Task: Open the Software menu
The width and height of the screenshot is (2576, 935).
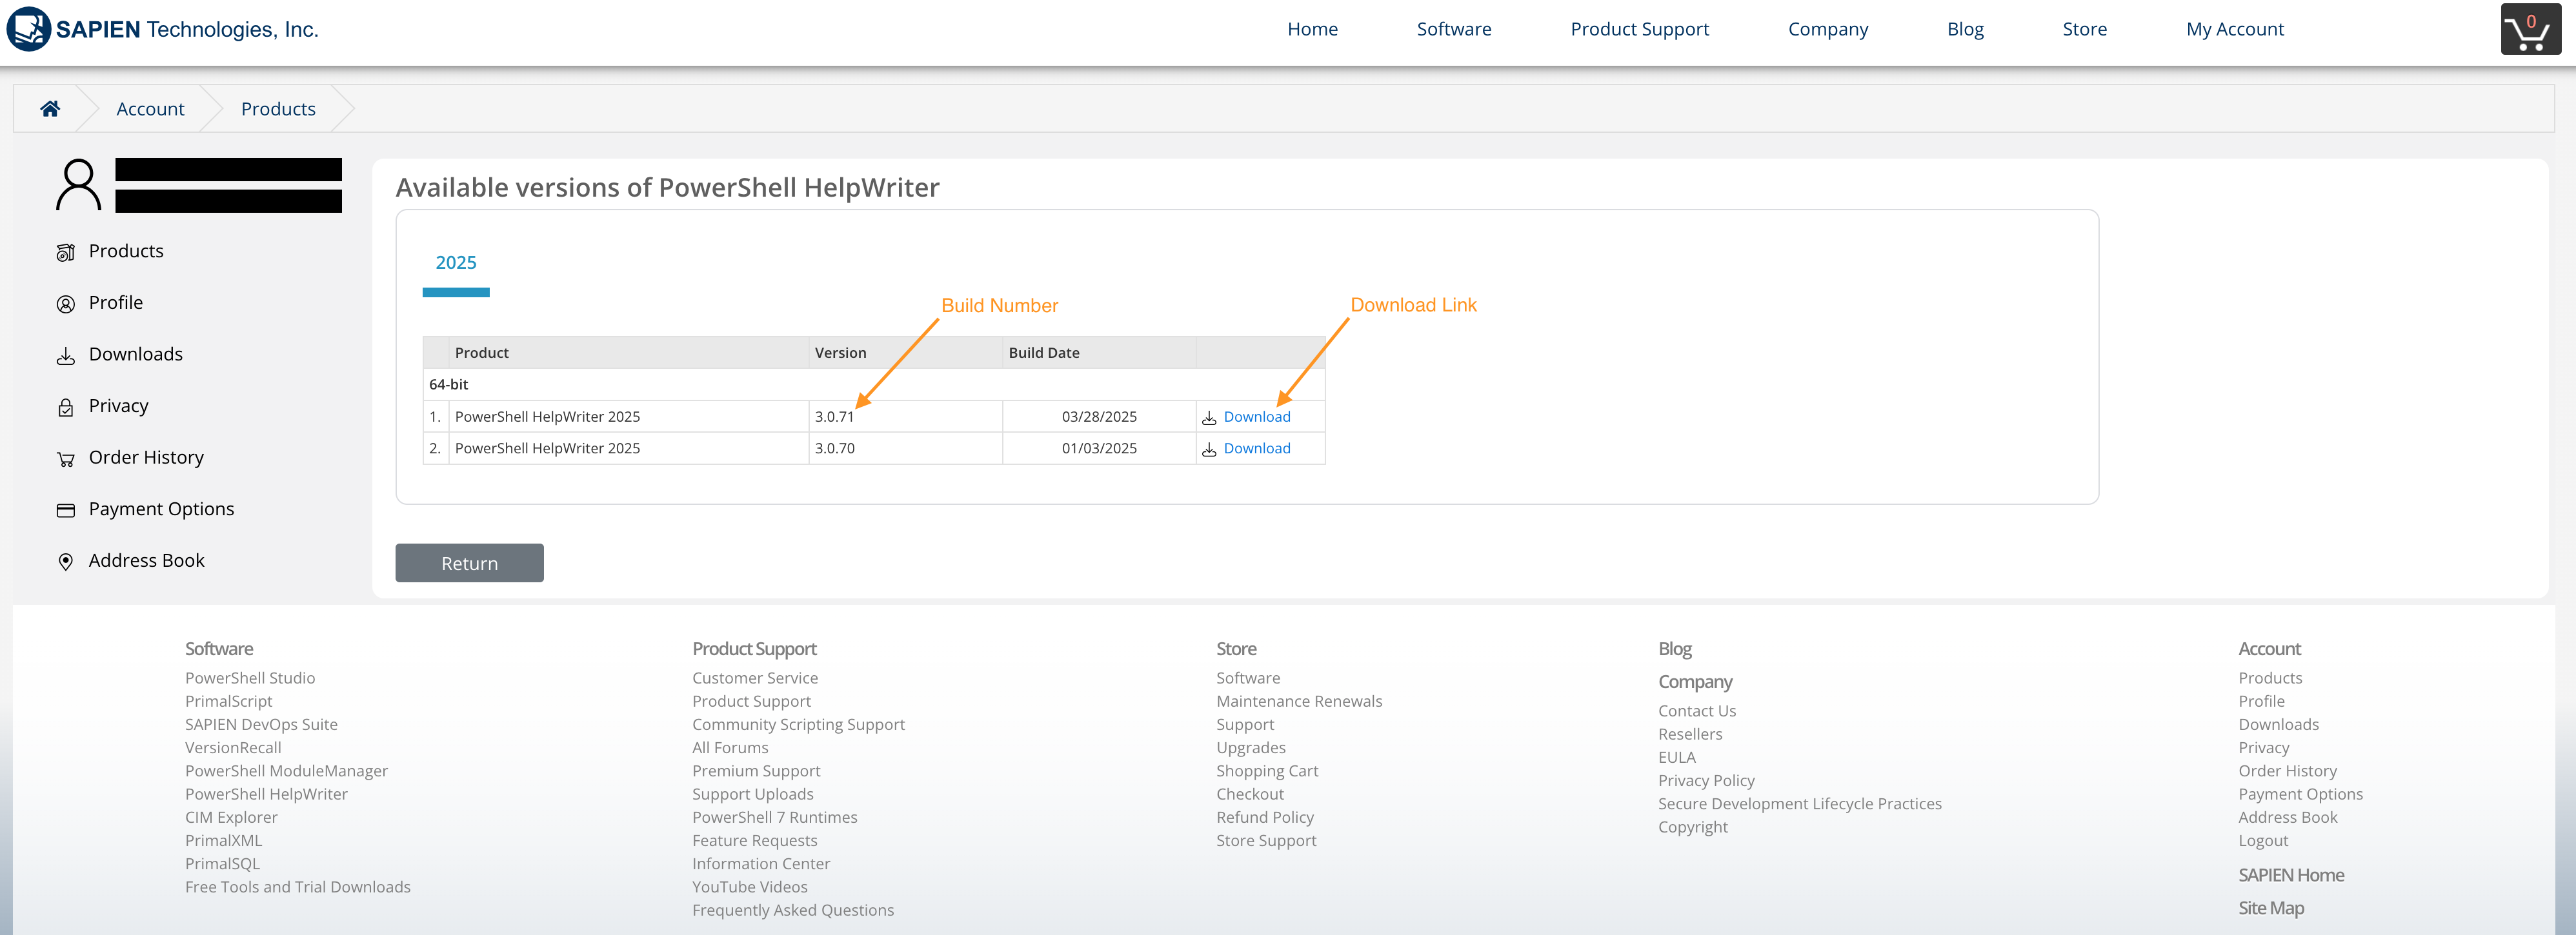Action: tap(1454, 29)
